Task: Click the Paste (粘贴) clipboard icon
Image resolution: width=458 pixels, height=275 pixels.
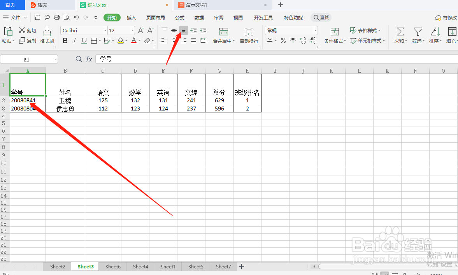Action: 8,32
